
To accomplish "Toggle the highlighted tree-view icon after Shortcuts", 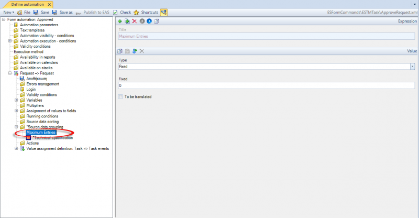I will [x=164, y=12].
